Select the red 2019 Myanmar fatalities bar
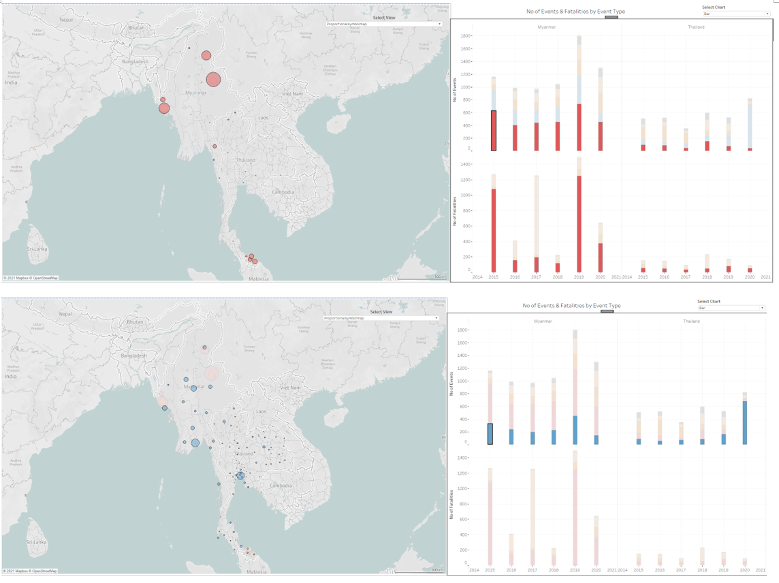Viewport: 779px width, 583px height. coord(579,223)
